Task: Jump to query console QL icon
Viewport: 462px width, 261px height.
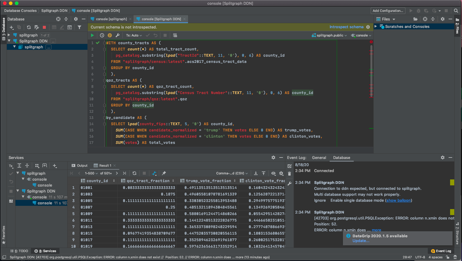Action: 70,27
